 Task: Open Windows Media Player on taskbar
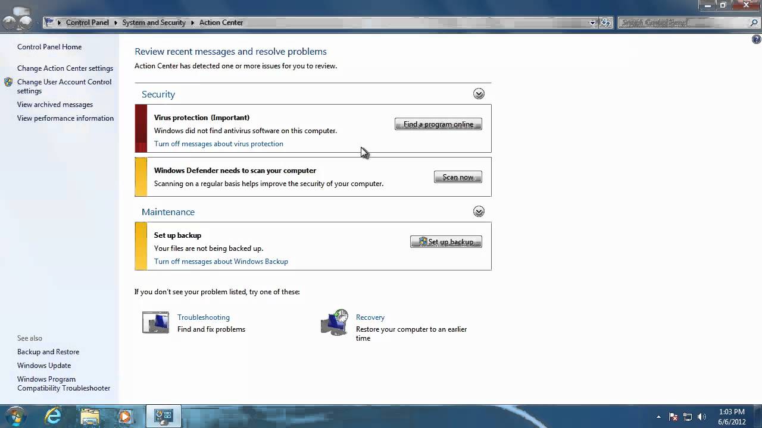[x=126, y=416]
